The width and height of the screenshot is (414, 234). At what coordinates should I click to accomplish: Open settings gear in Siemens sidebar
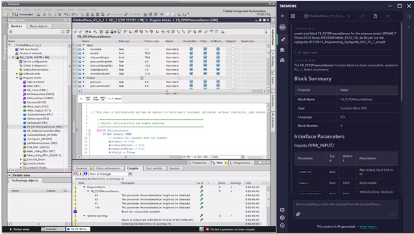point(282,218)
